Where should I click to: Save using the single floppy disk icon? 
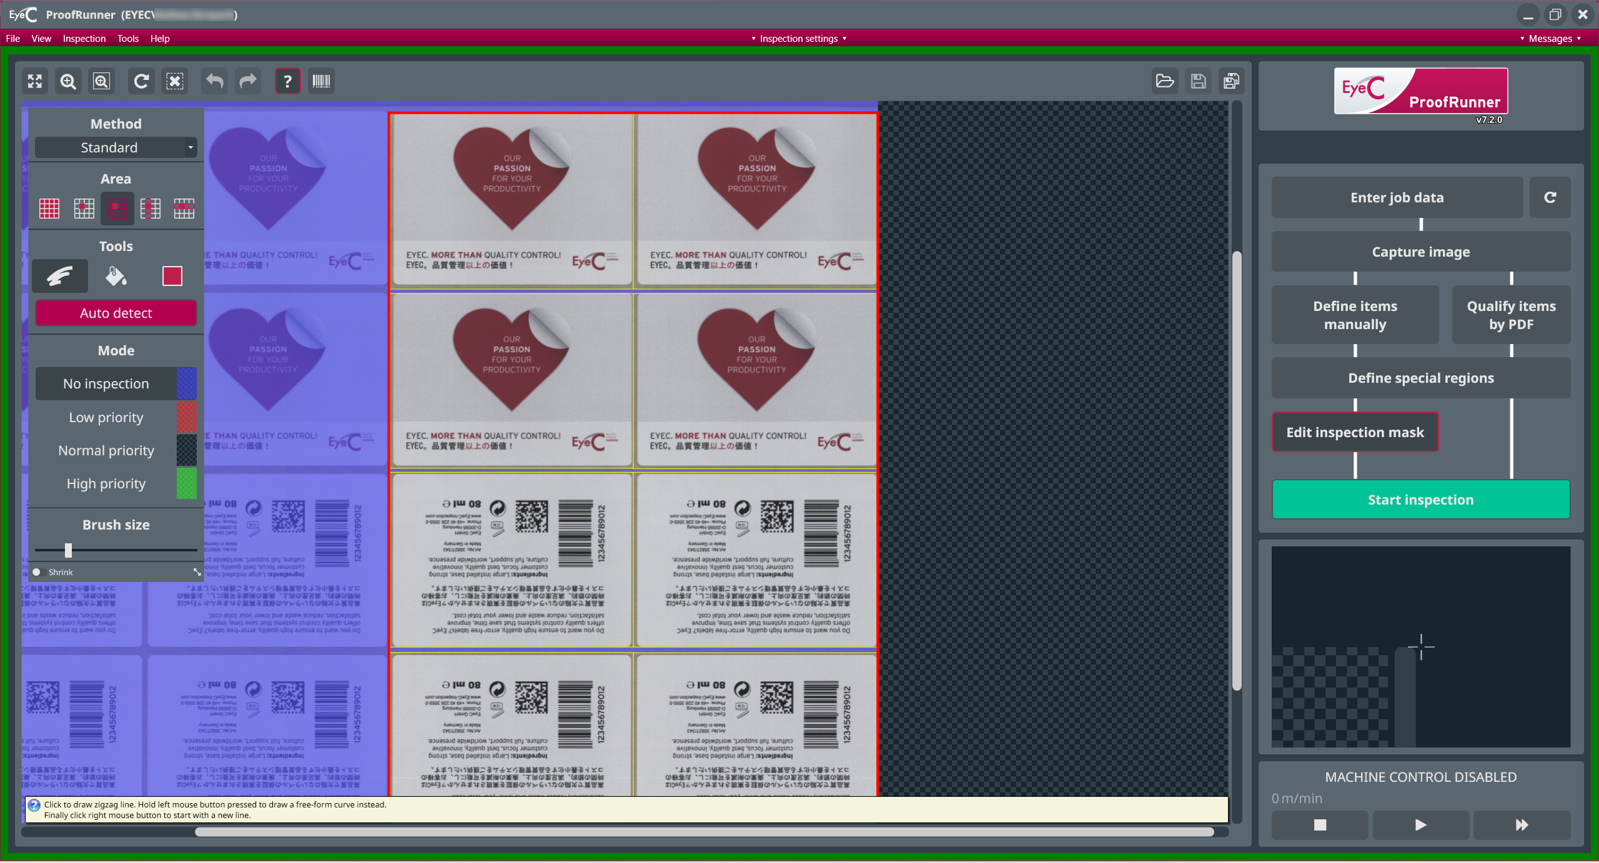pos(1198,81)
